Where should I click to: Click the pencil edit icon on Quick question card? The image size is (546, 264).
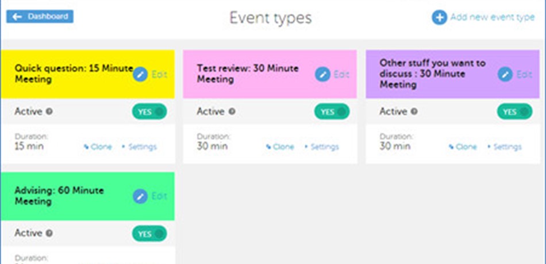pos(140,75)
